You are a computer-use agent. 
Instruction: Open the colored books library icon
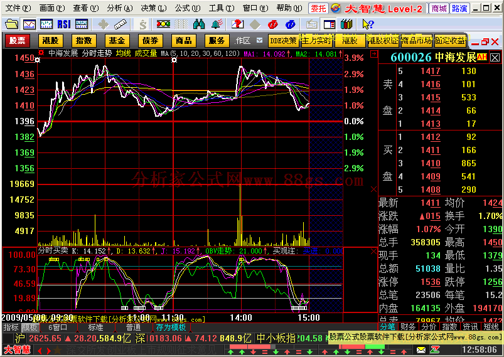point(347,24)
